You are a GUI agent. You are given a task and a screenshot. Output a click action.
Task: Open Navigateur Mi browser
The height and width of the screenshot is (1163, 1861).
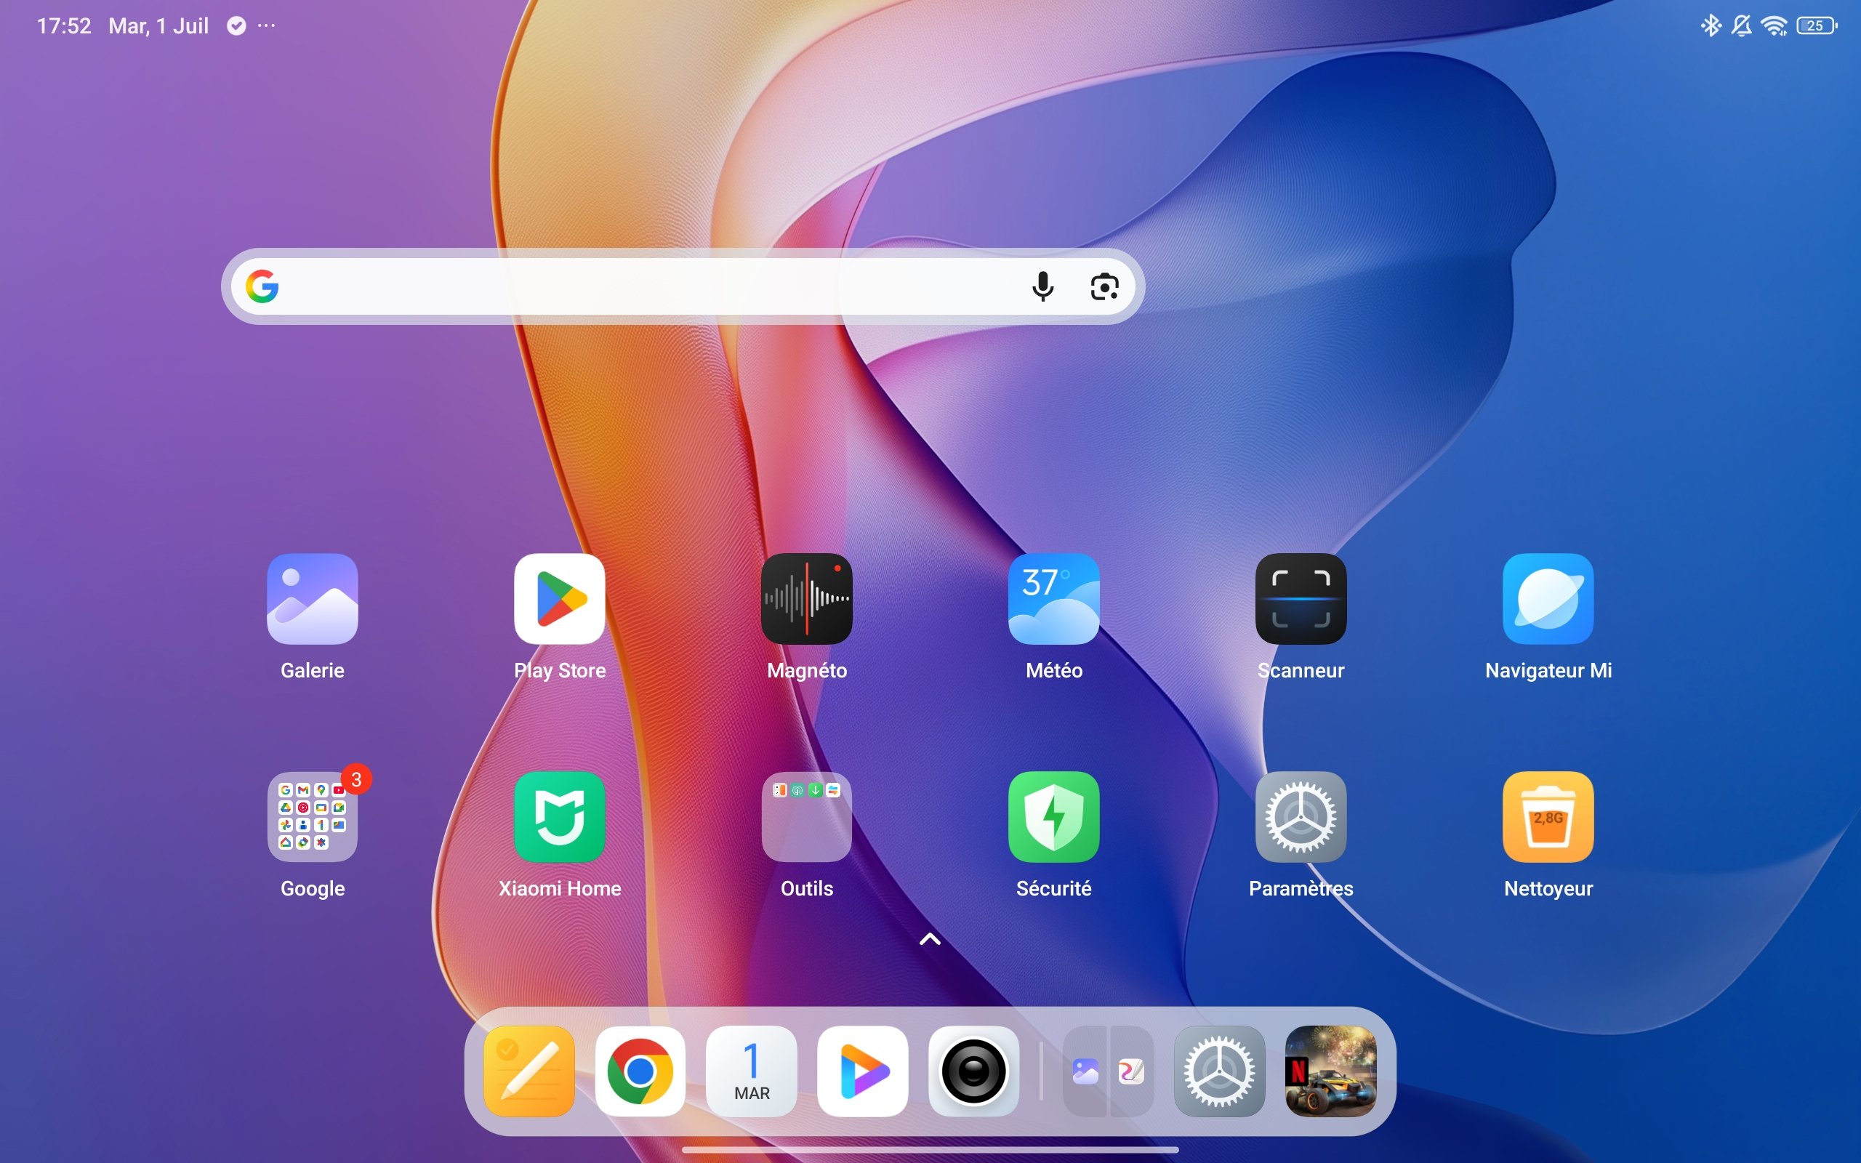point(1548,600)
